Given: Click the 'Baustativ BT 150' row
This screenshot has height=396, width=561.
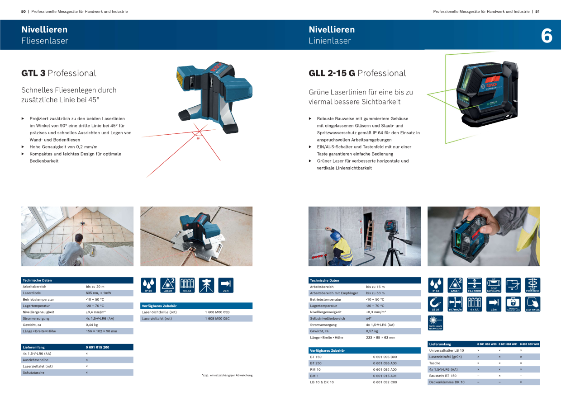Looking at the screenshot, I should pyautogui.click(x=484, y=376).
